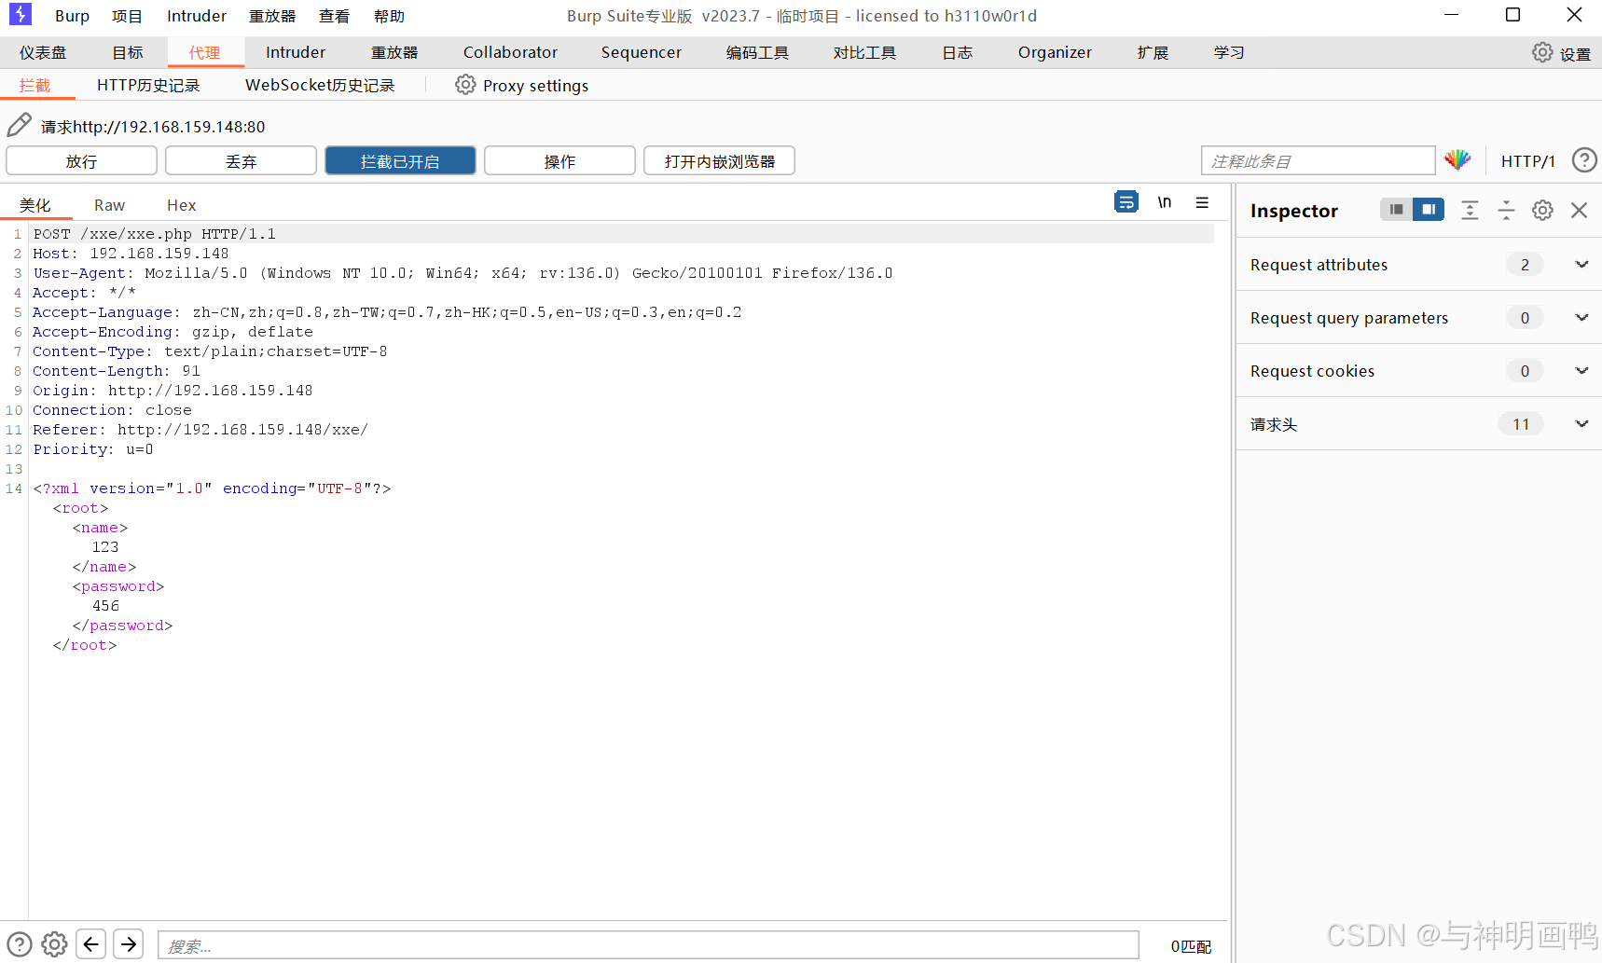Viewport: 1602px width, 963px height.
Task: Open the Collaborator tab
Action: (510, 52)
